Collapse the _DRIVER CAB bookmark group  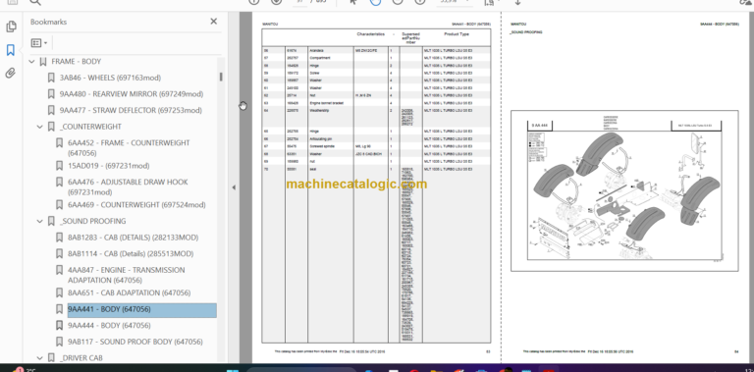(40, 357)
